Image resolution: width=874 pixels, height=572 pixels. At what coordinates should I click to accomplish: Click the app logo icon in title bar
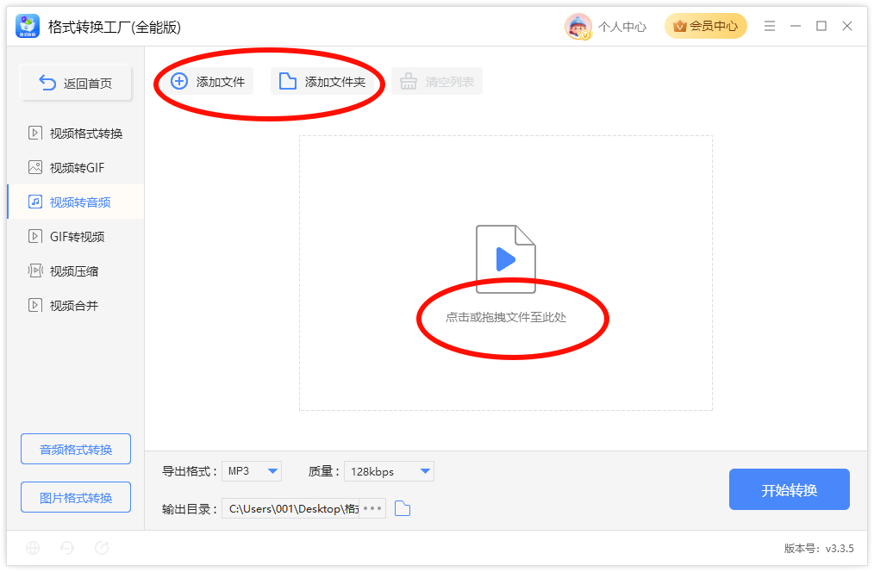pos(28,26)
